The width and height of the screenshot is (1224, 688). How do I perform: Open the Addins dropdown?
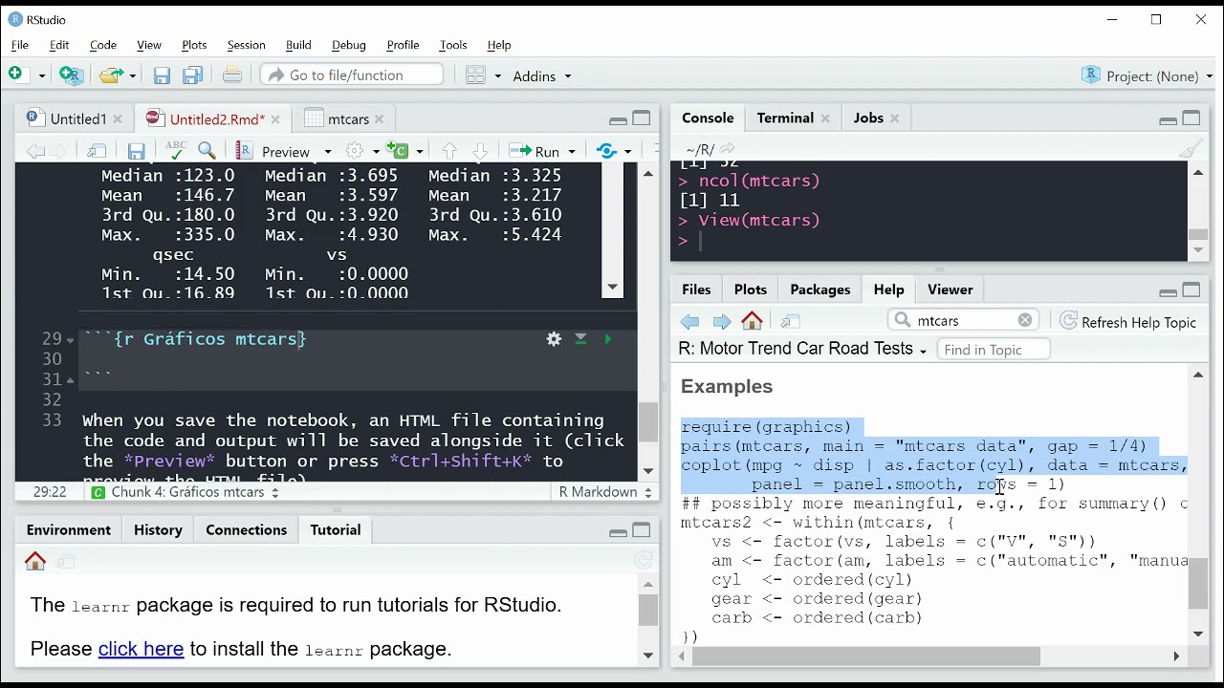click(x=541, y=76)
